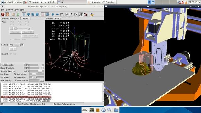
Task: Click the Max Velocity slider
Action: 36,80
